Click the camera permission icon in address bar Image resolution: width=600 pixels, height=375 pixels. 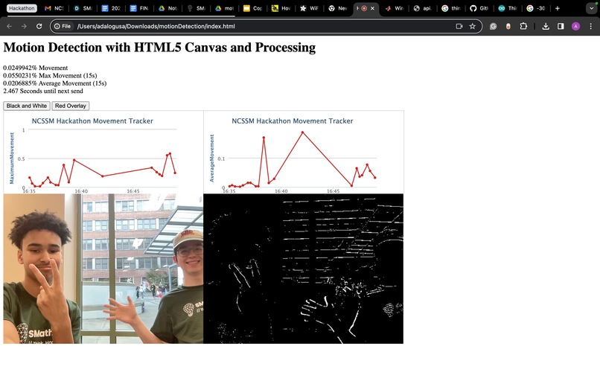459,26
